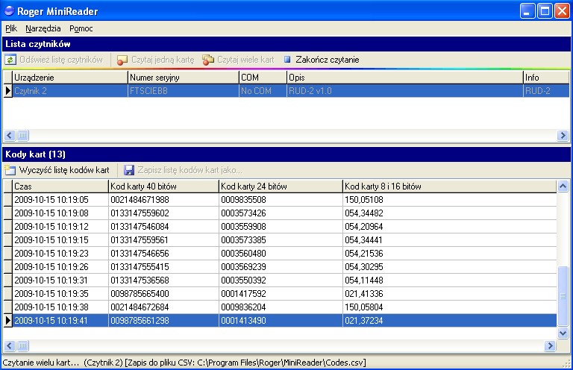Click the Czas column header
The height and width of the screenshot is (370, 573).
60,186
